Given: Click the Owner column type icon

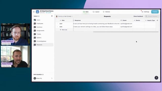Looking at the screenshot, I should tap(121, 20).
